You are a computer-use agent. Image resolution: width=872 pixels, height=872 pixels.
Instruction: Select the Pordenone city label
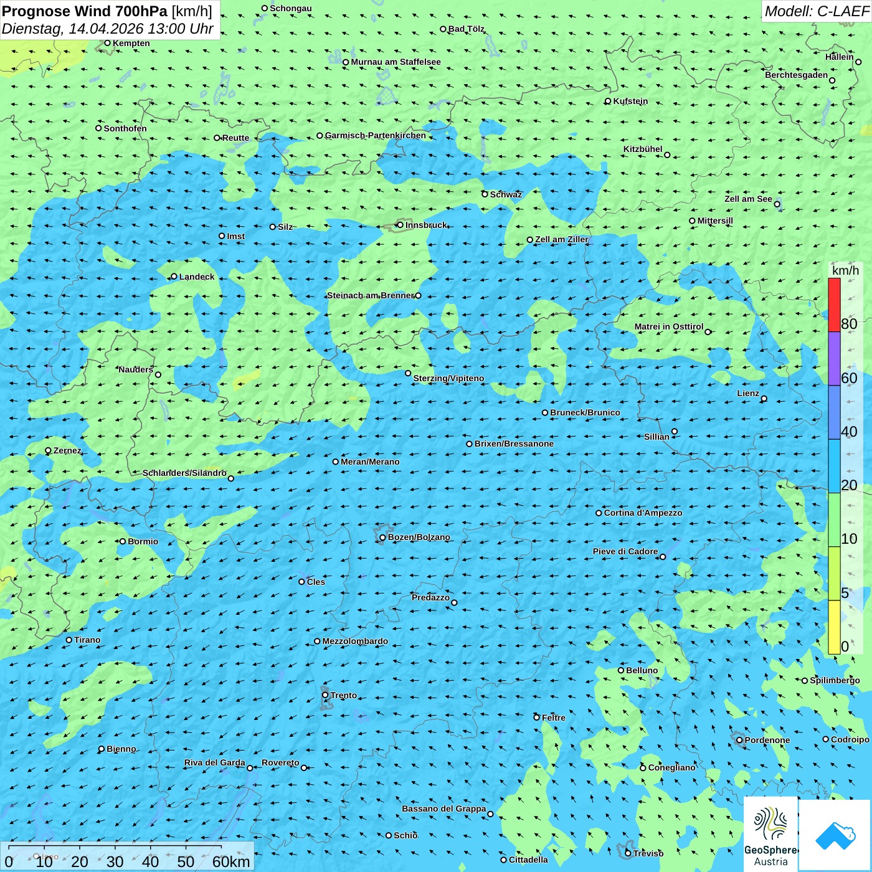(767, 740)
